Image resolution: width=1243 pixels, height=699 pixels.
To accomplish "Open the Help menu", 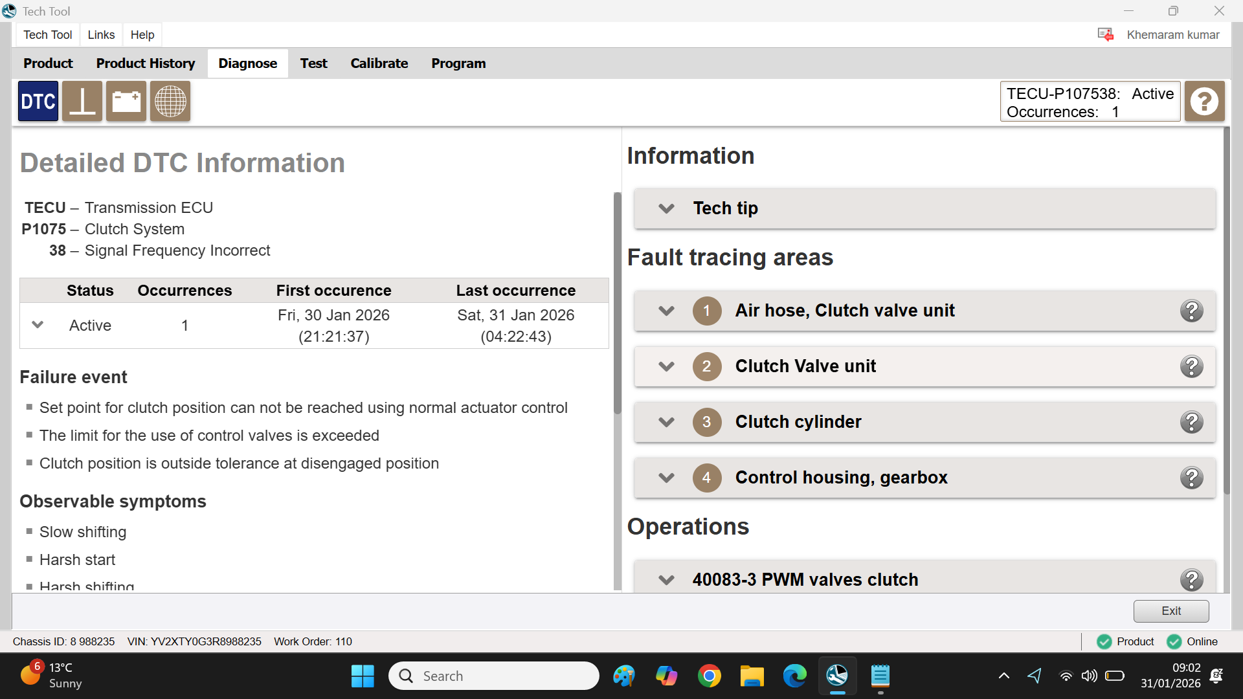I will coord(142,35).
